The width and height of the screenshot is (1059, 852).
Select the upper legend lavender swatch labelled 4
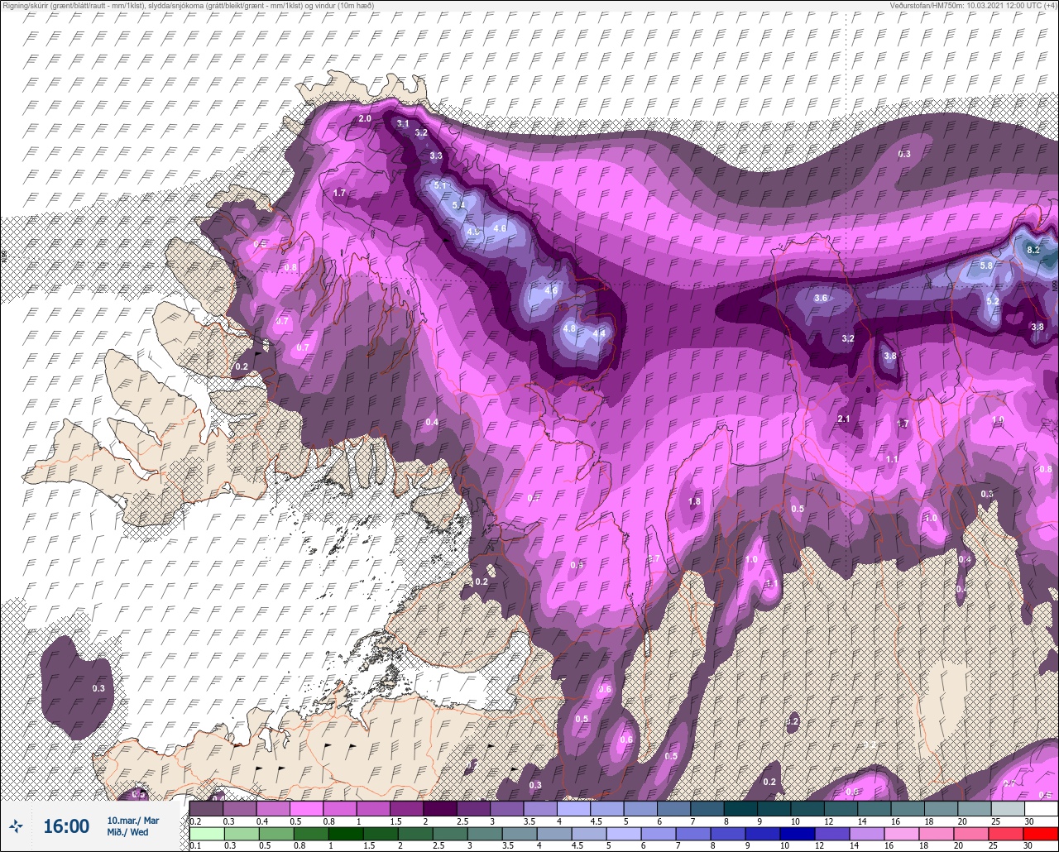click(x=573, y=808)
